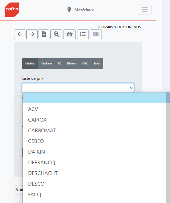Click the forward arrow toolbar icon

(x=32, y=34)
